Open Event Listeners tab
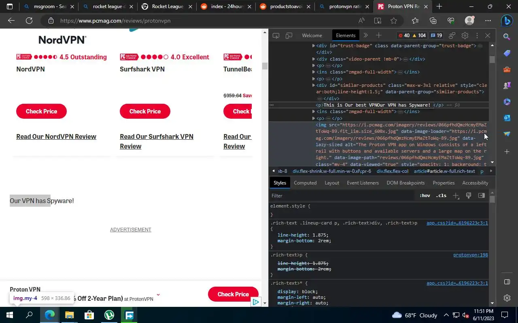The height and width of the screenshot is (323, 518). pyautogui.click(x=363, y=183)
